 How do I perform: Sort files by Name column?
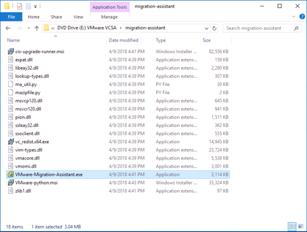(x=13, y=40)
